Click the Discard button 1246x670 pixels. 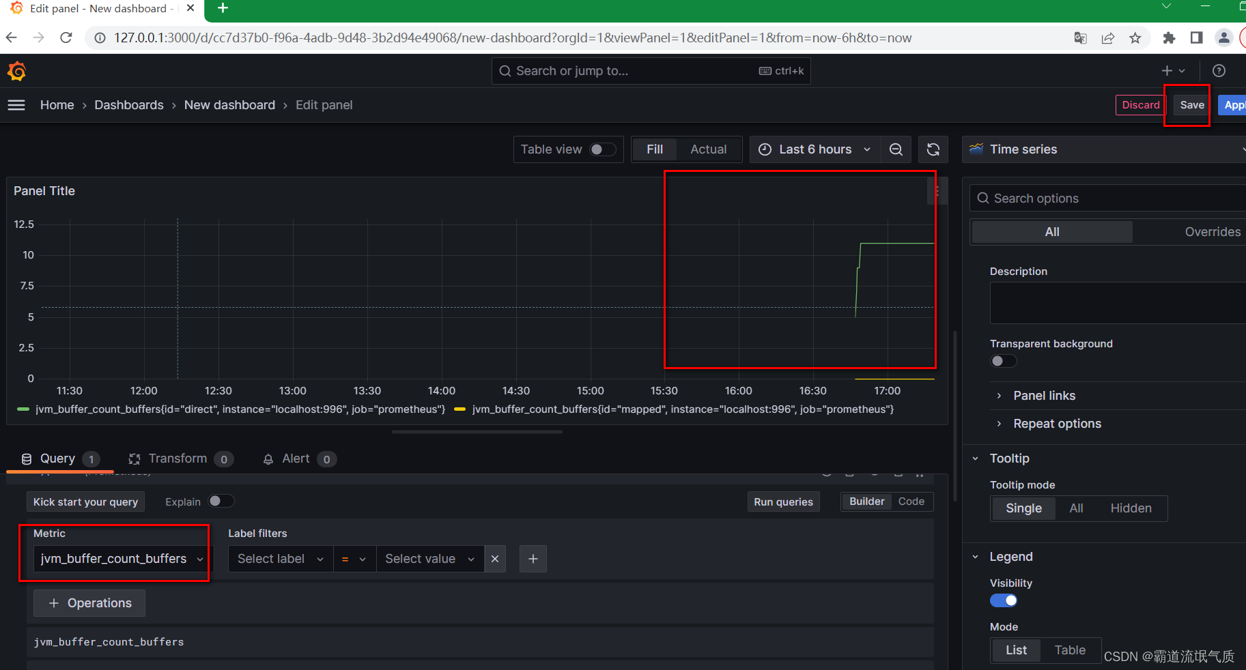point(1141,105)
